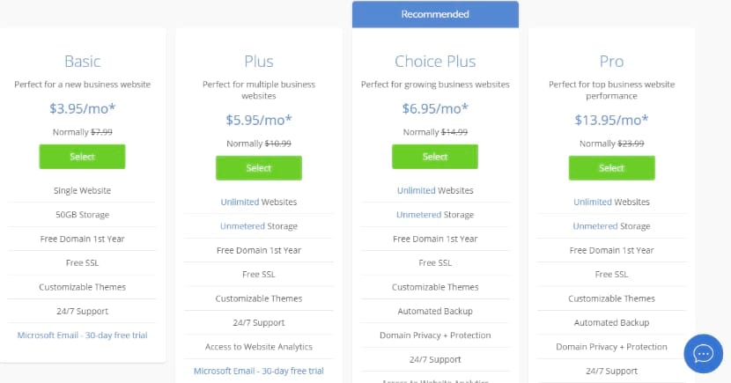Click Unmetered Storage link in Plus plan
Image resolution: width=731 pixels, height=383 pixels.
click(241, 226)
